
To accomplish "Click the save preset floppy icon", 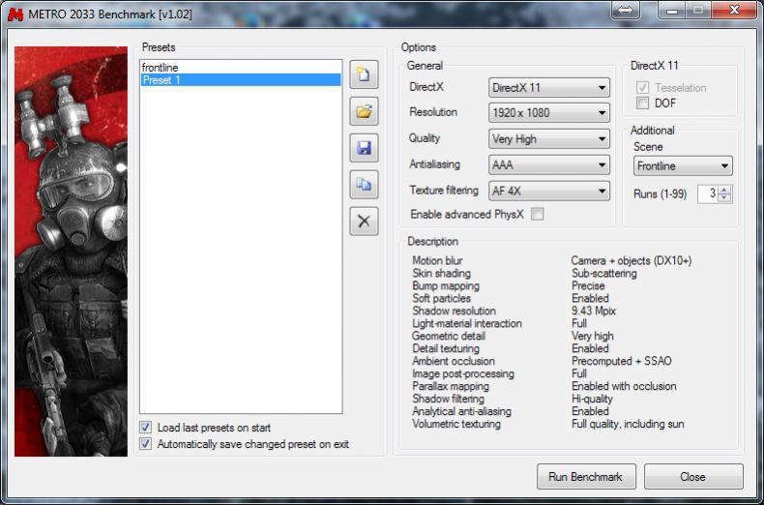I will pyautogui.click(x=364, y=148).
